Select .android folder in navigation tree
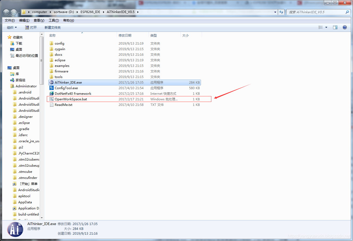This screenshot has height=241, width=353. click(x=25, y=92)
